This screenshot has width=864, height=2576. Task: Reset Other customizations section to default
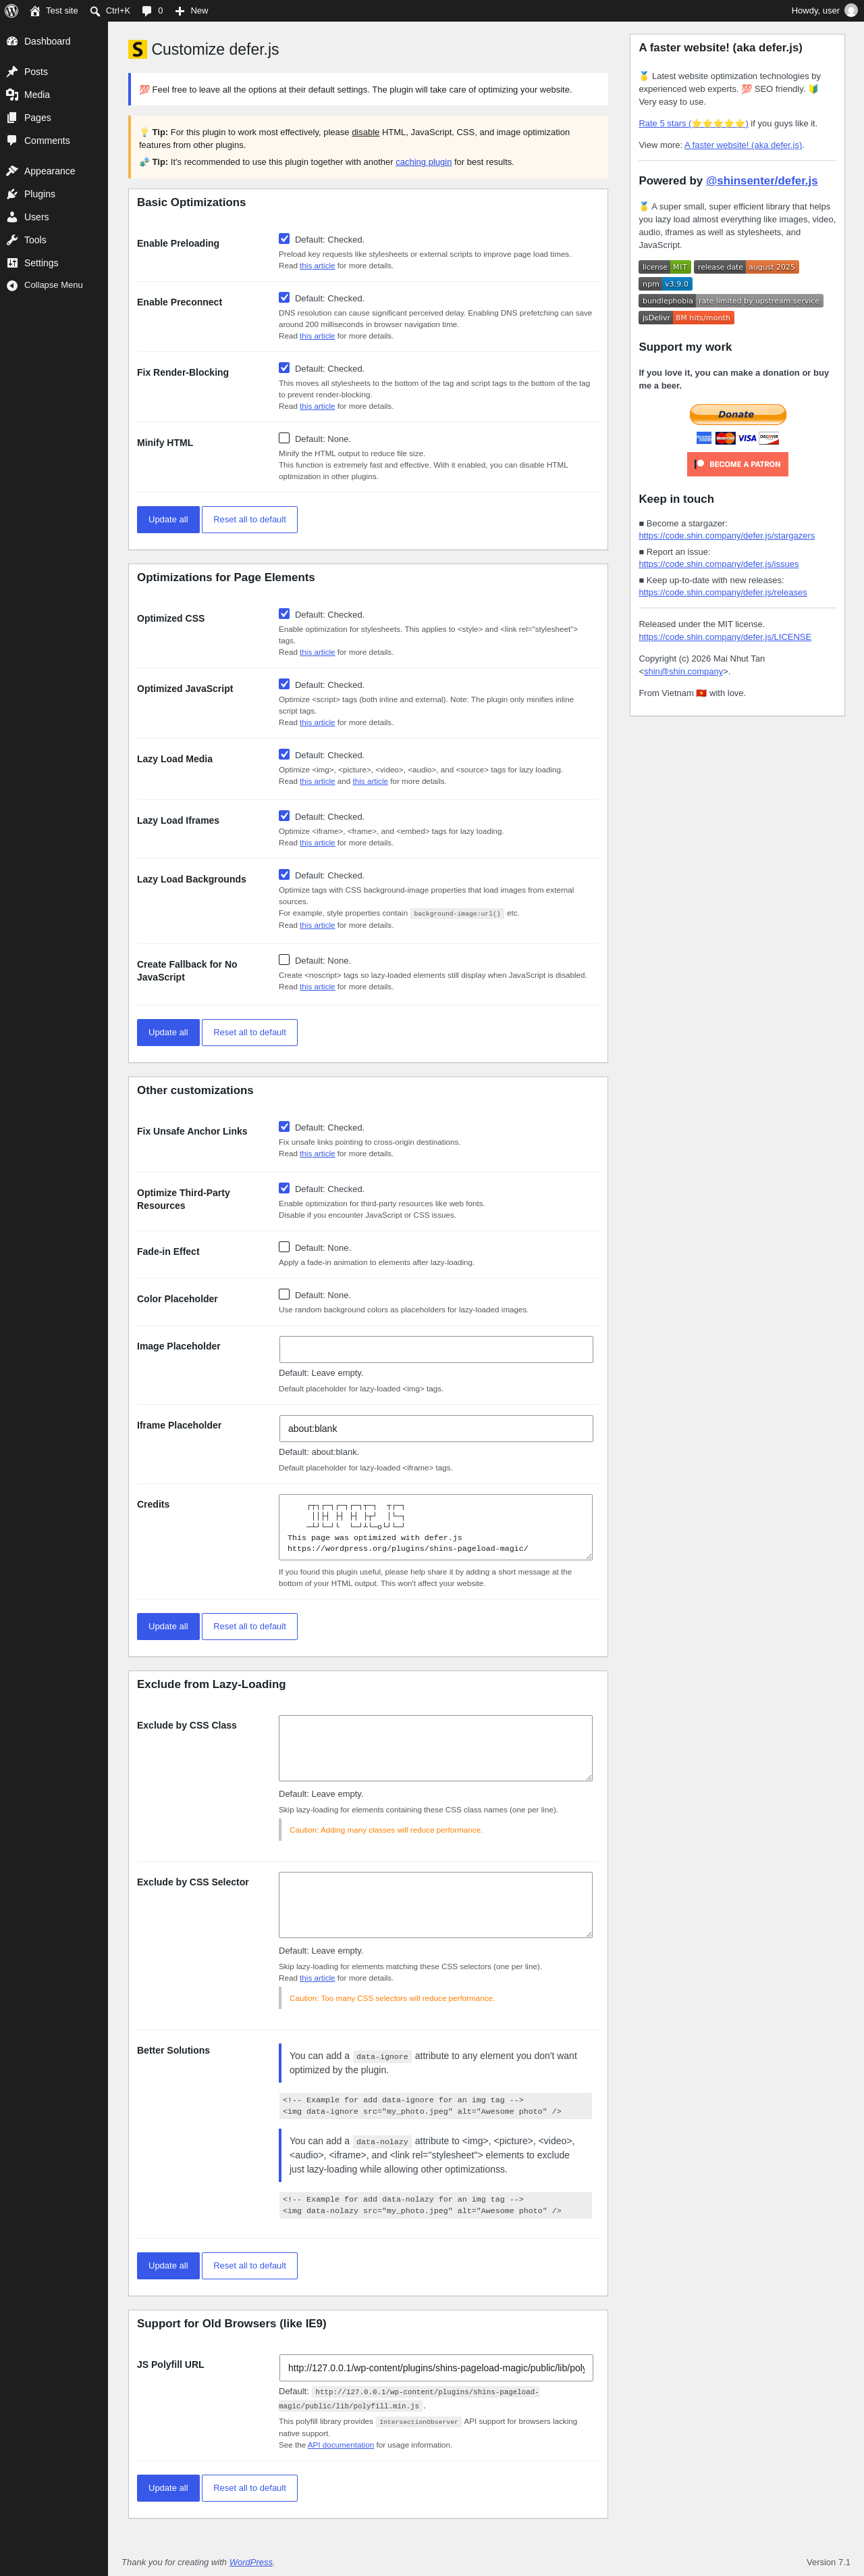[250, 1627]
